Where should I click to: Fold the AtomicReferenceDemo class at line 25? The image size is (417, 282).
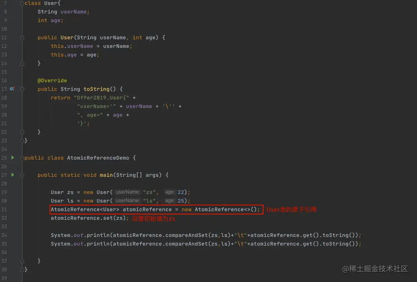tap(22, 158)
